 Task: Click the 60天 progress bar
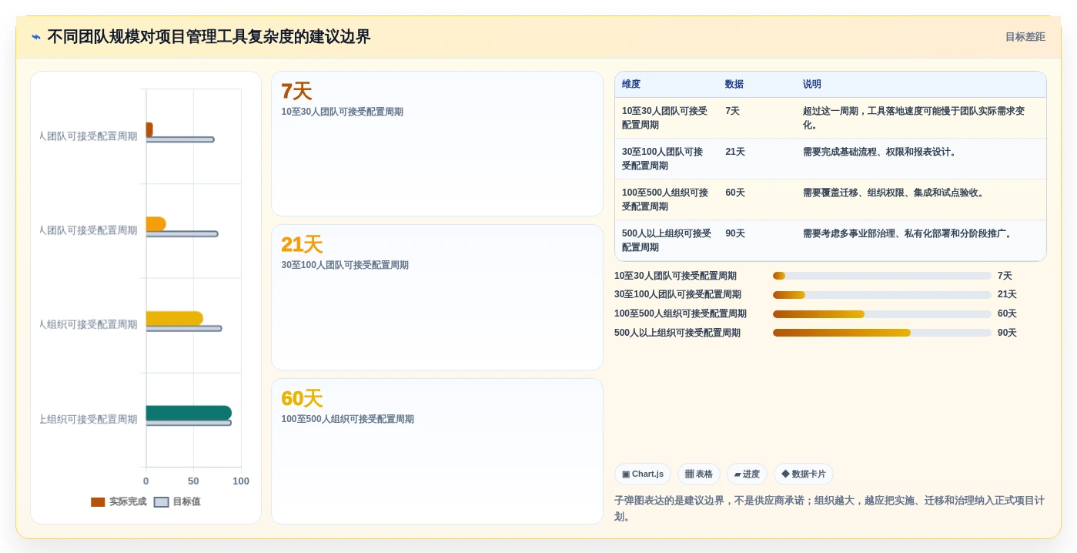coord(882,314)
